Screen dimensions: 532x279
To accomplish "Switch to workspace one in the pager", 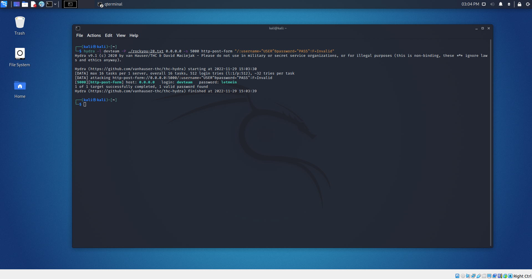I will (x=70, y=4).
